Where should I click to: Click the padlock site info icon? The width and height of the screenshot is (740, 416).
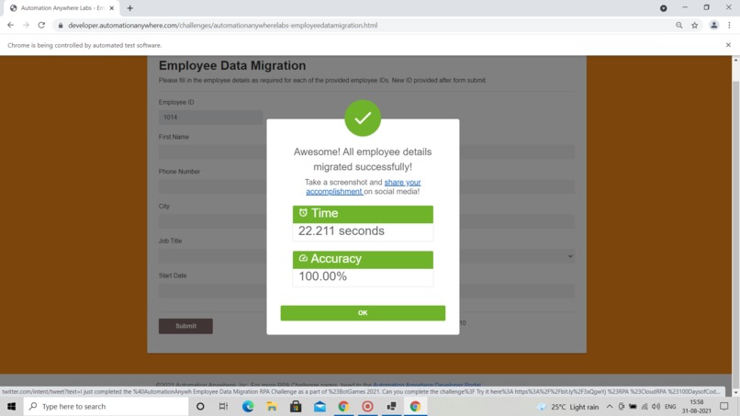coord(61,26)
